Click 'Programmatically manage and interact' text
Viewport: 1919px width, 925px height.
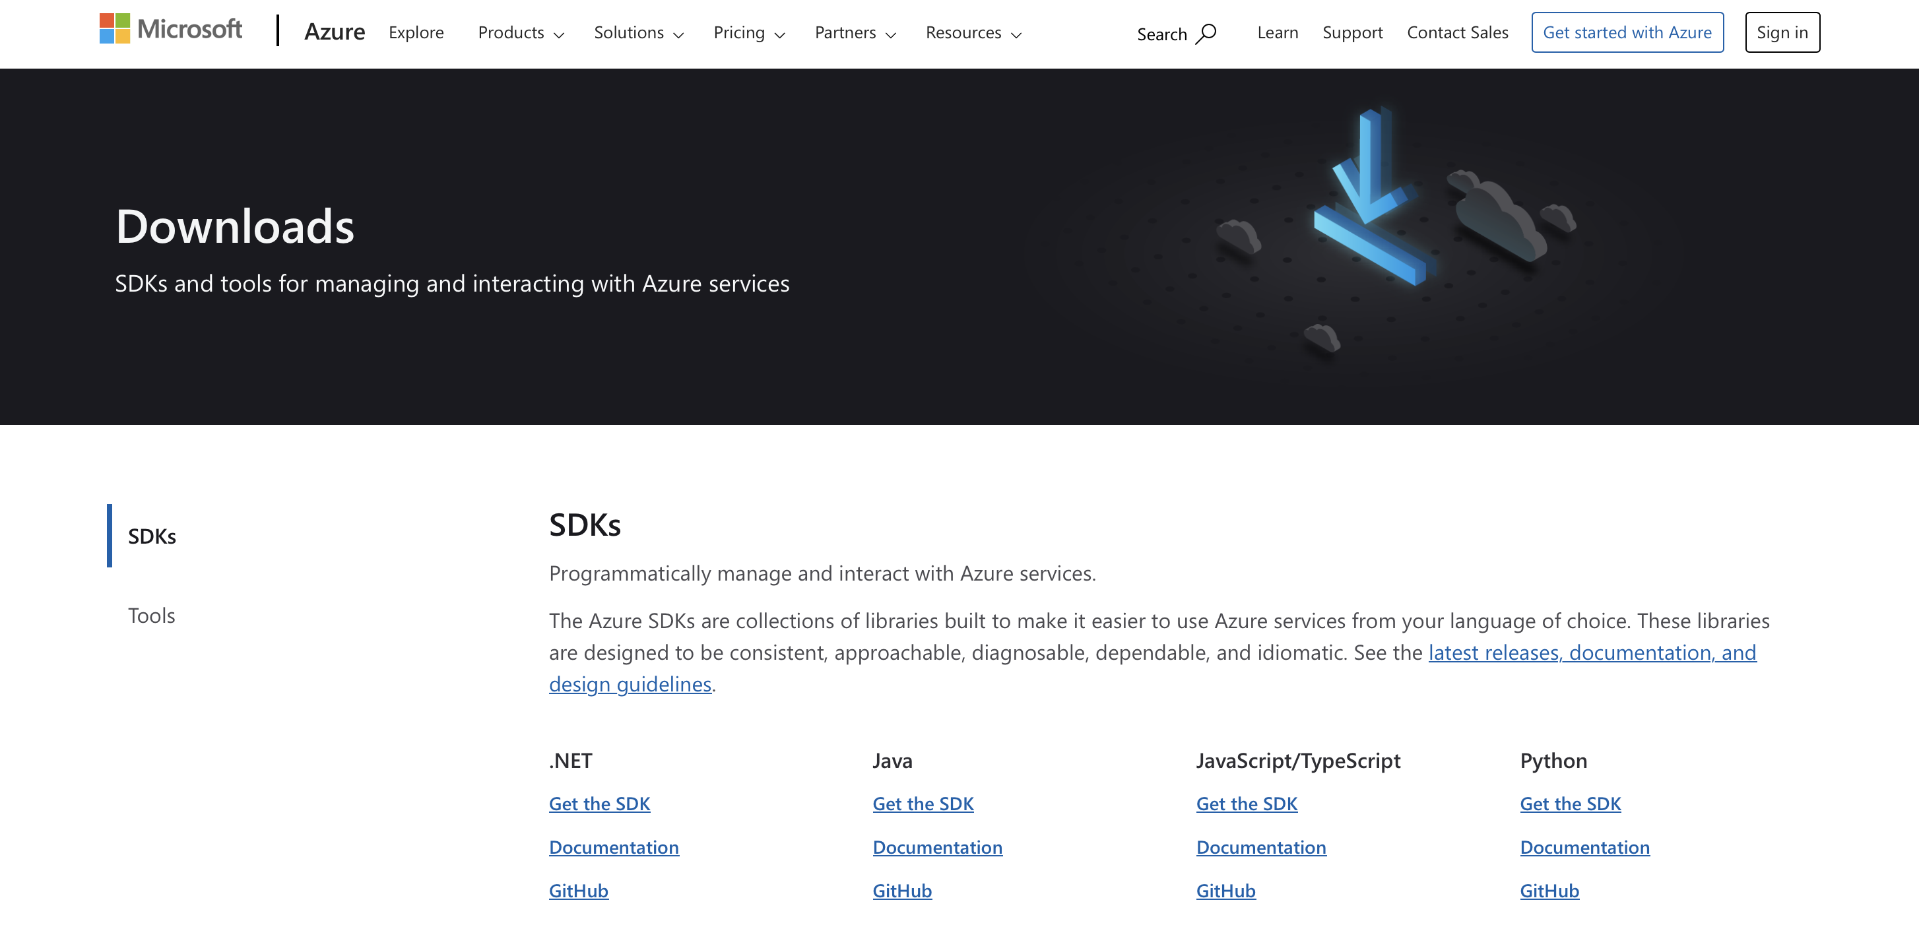pyautogui.click(x=822, y=573)
